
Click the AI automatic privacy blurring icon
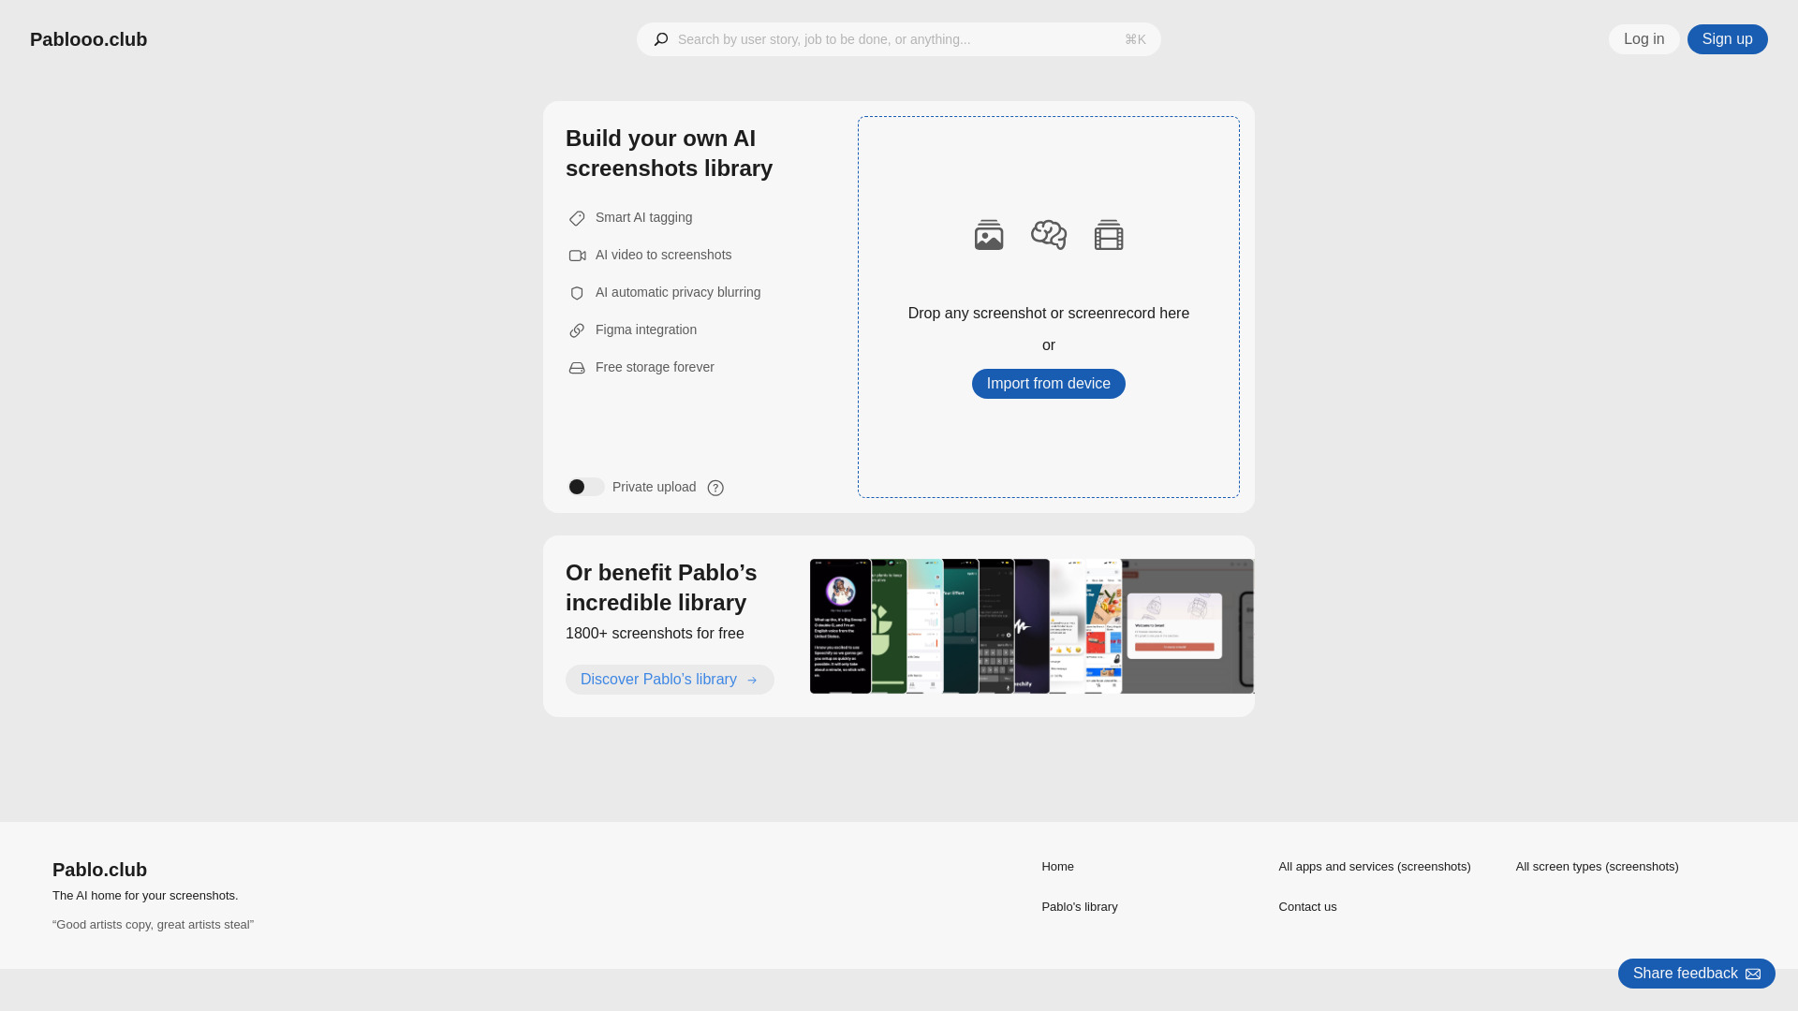(576, 293)
